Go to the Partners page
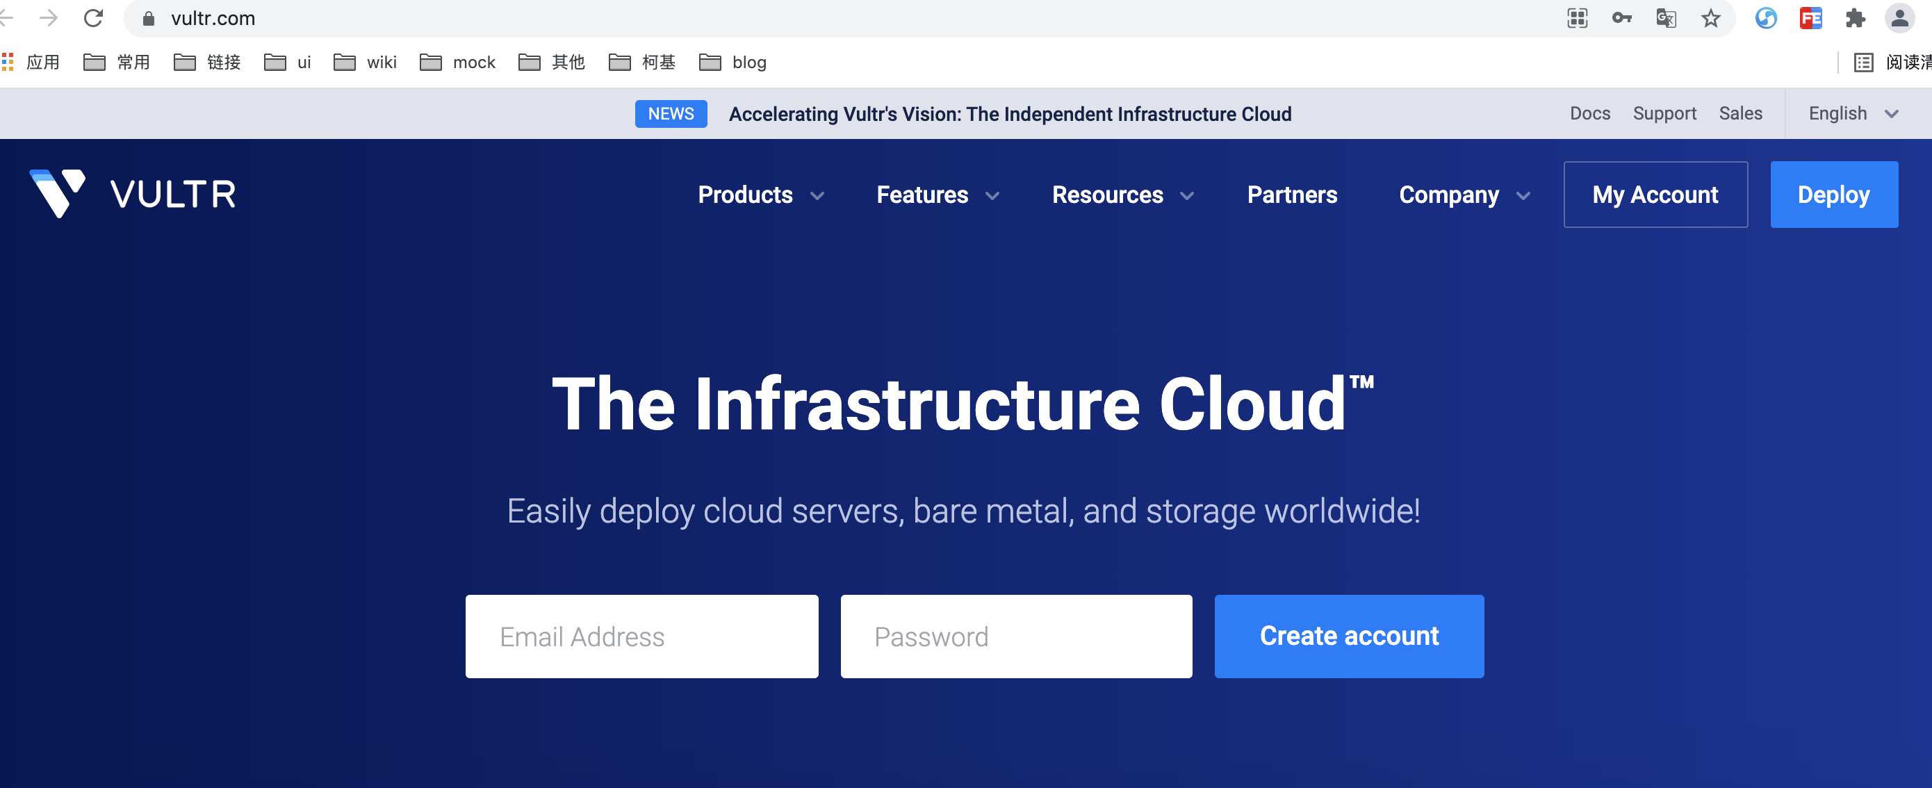Screen dimensions: 1932x788 (x=1291, y=195)
